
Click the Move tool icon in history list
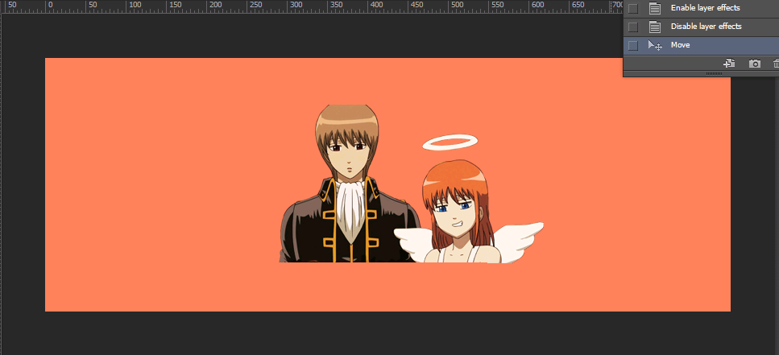click(655, 46)
